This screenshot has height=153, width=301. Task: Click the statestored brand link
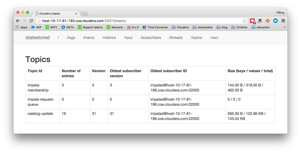click(x=37, y=38)
